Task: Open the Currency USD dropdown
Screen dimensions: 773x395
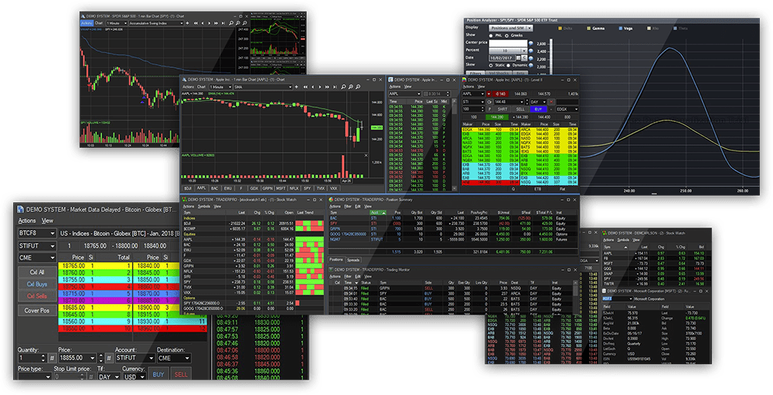Action: tap(135, 376)
